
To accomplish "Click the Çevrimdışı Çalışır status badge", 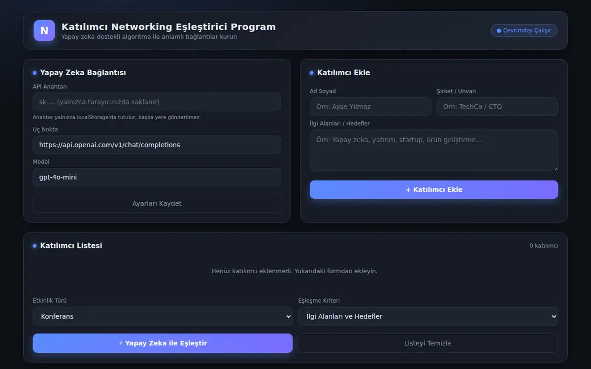I will pos(524,31).
